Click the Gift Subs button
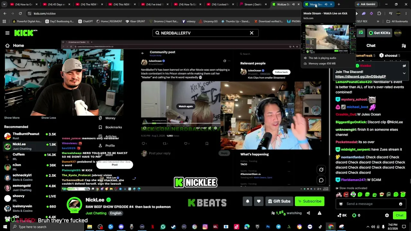411x231 pixels. tap(279, 201)
